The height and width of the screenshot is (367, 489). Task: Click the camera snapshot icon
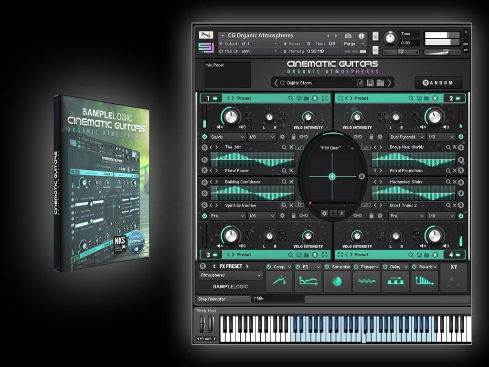[x=348, y=36]
